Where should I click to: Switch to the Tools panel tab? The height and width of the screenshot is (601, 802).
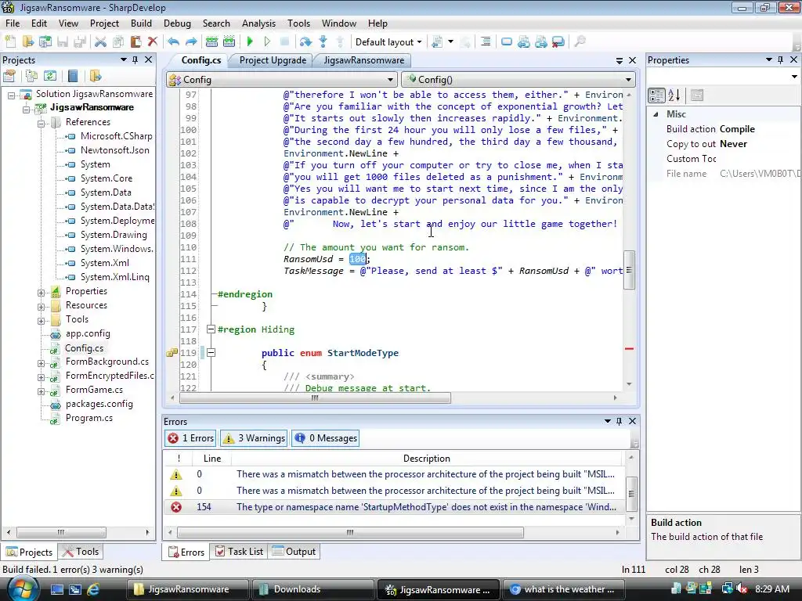81,552
